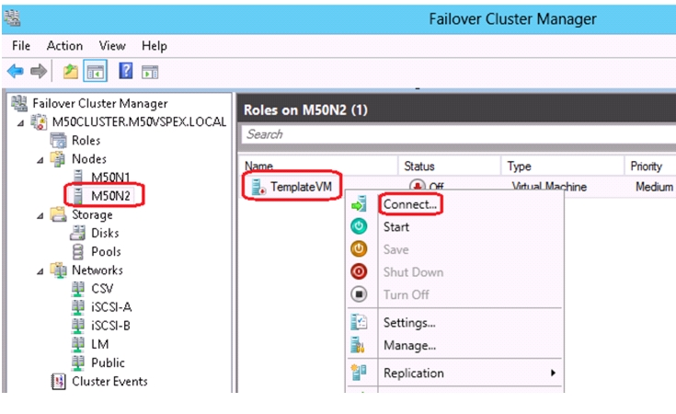
Task: Click the red Shut Down icon
Action: 359,271
